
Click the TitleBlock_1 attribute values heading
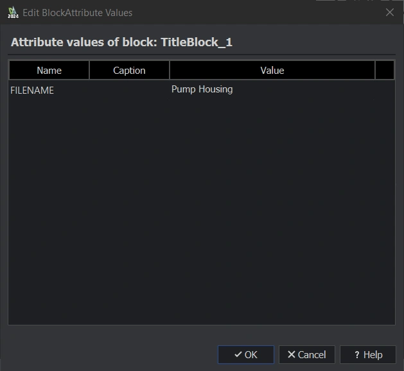coord(121,43)
